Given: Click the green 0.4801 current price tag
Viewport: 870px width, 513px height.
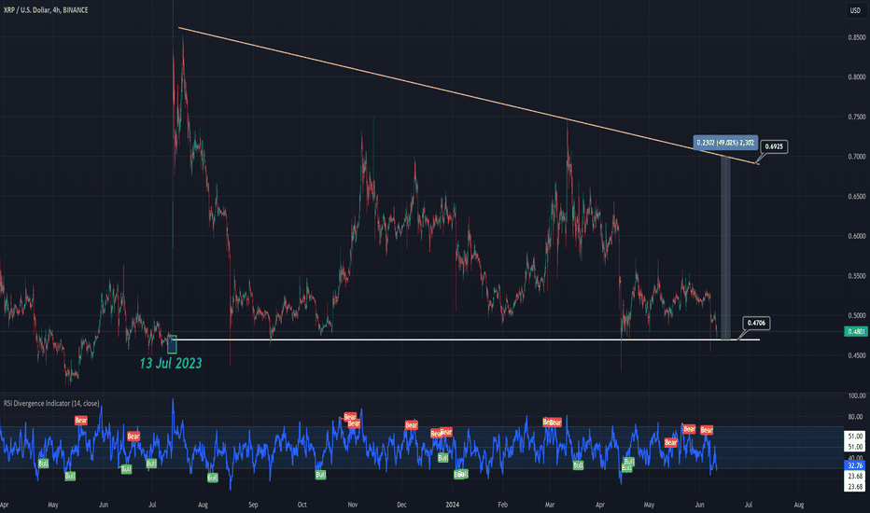Looking at the screenshot, I should 855,331.
